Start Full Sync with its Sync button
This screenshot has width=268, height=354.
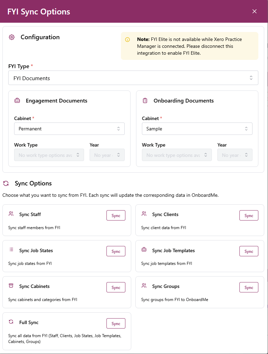116,323
